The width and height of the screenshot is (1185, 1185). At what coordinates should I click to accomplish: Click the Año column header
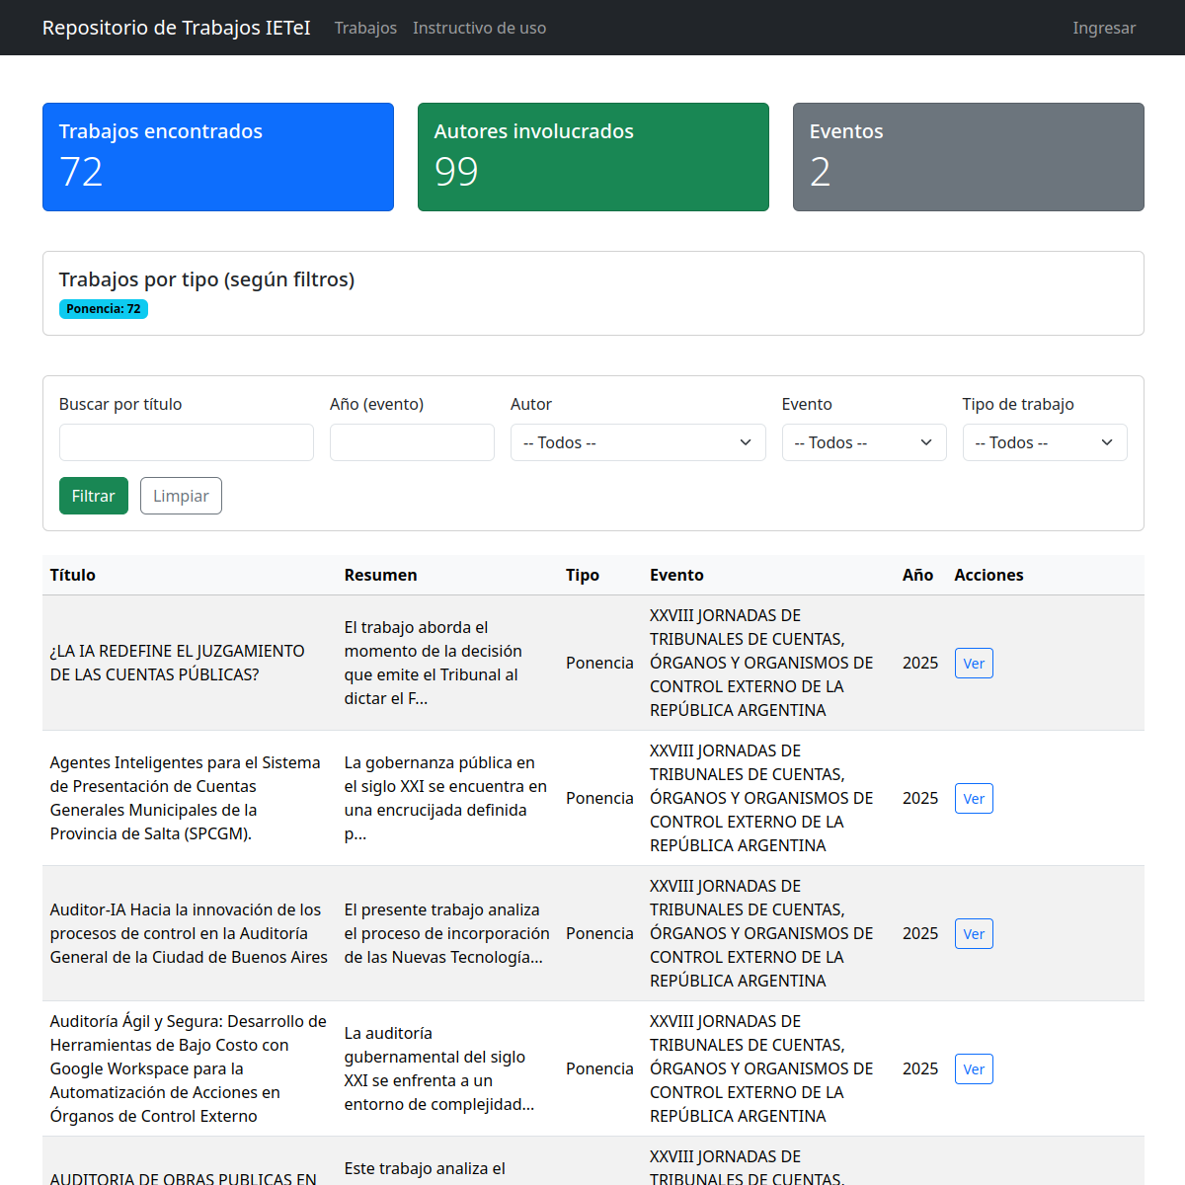click(917, 575)
